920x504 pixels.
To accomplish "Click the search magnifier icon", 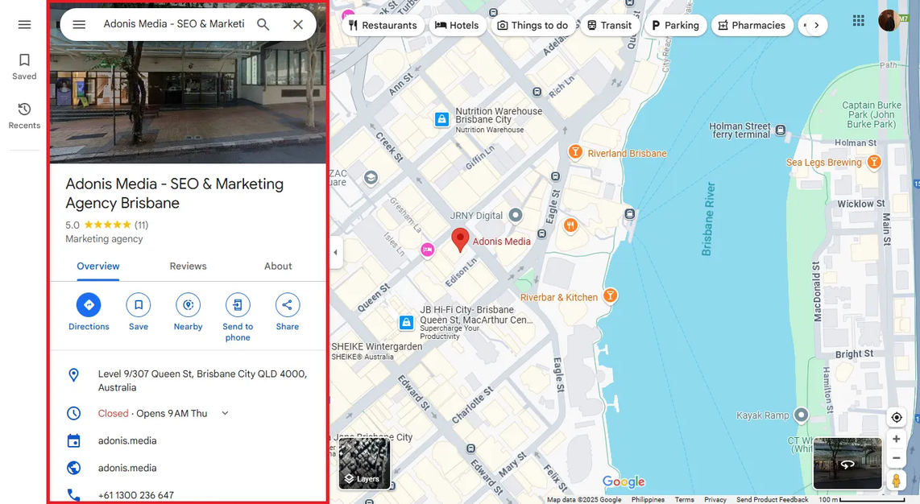I will [x=263, y=25].
